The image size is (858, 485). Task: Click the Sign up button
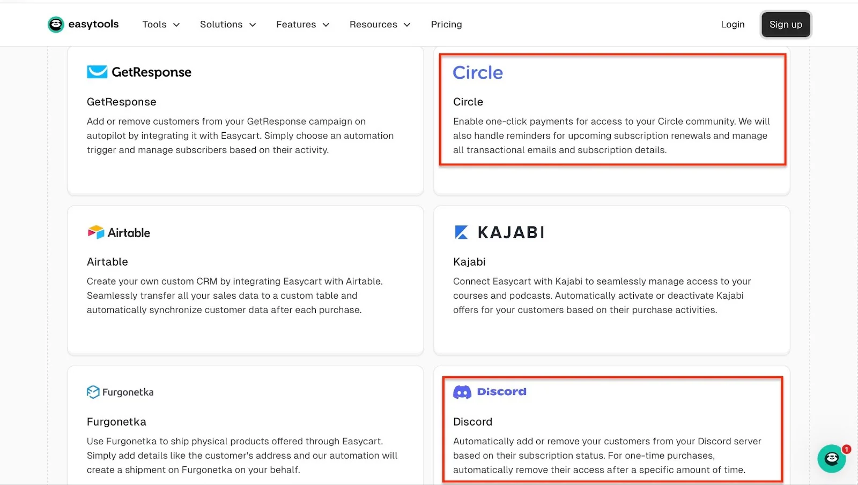(786, 25)
